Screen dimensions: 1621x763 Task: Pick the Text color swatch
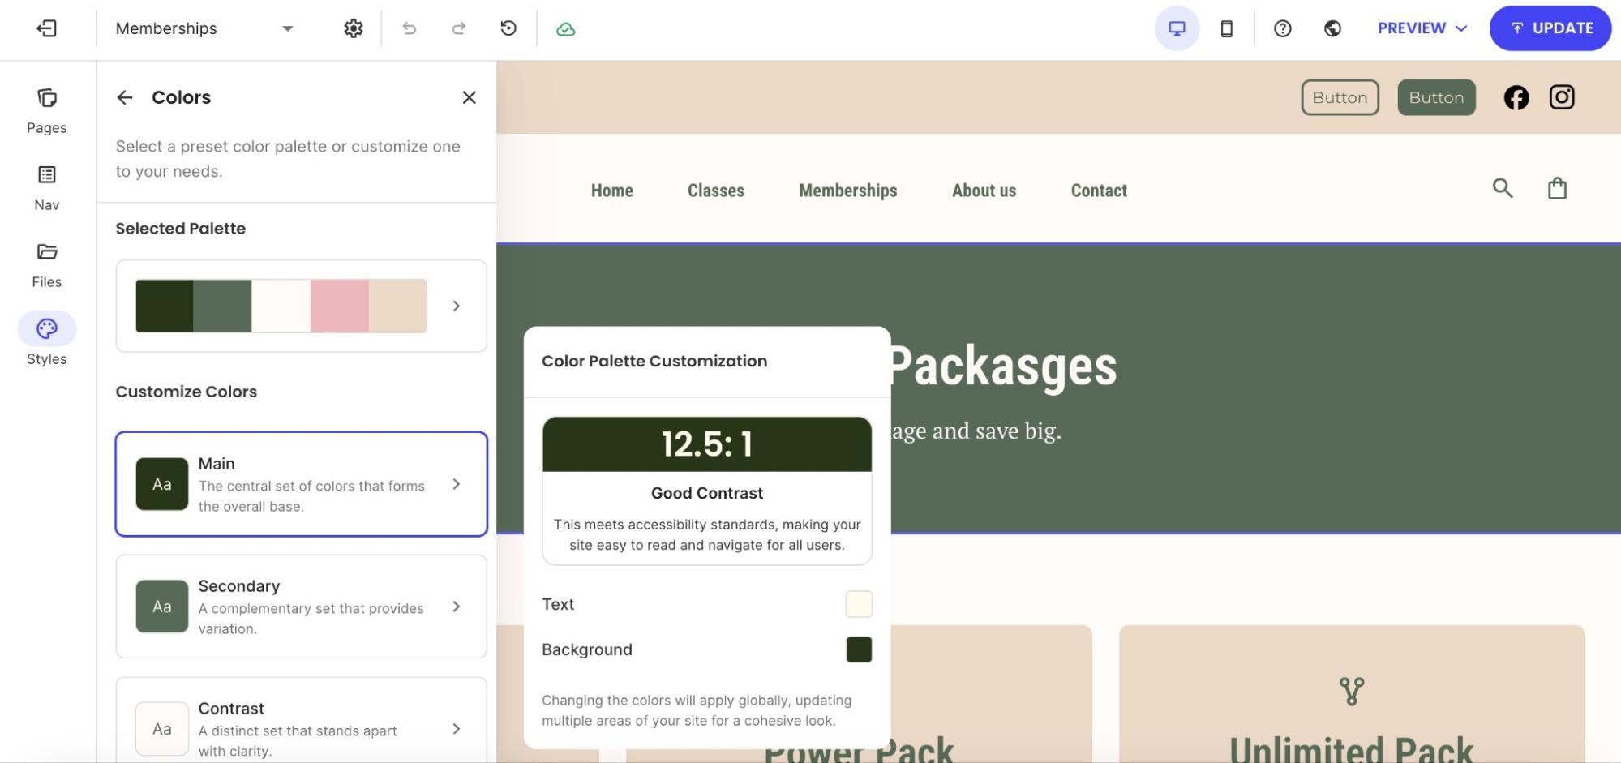point(859,604)
